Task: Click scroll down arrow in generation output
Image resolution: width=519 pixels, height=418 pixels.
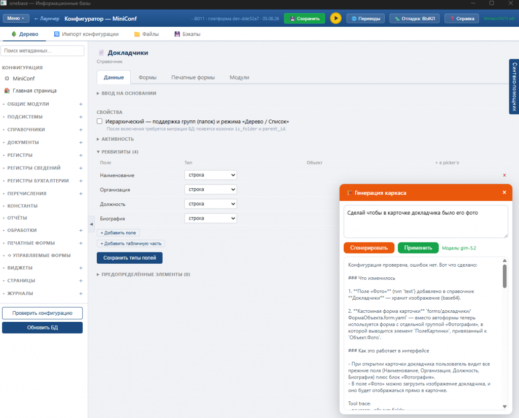Action: click(504, 407)
